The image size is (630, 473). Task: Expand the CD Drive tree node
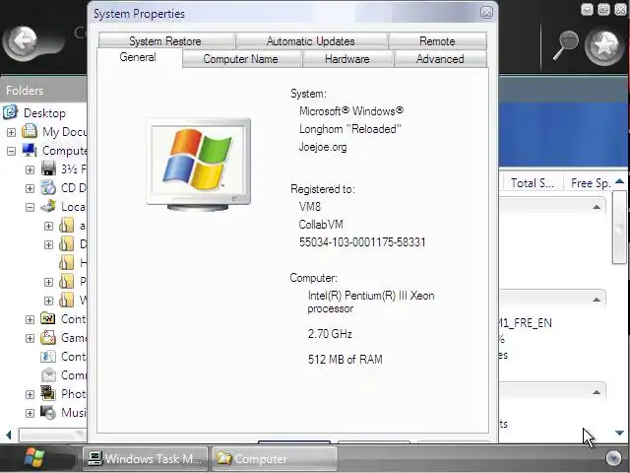tap(30, 188)
